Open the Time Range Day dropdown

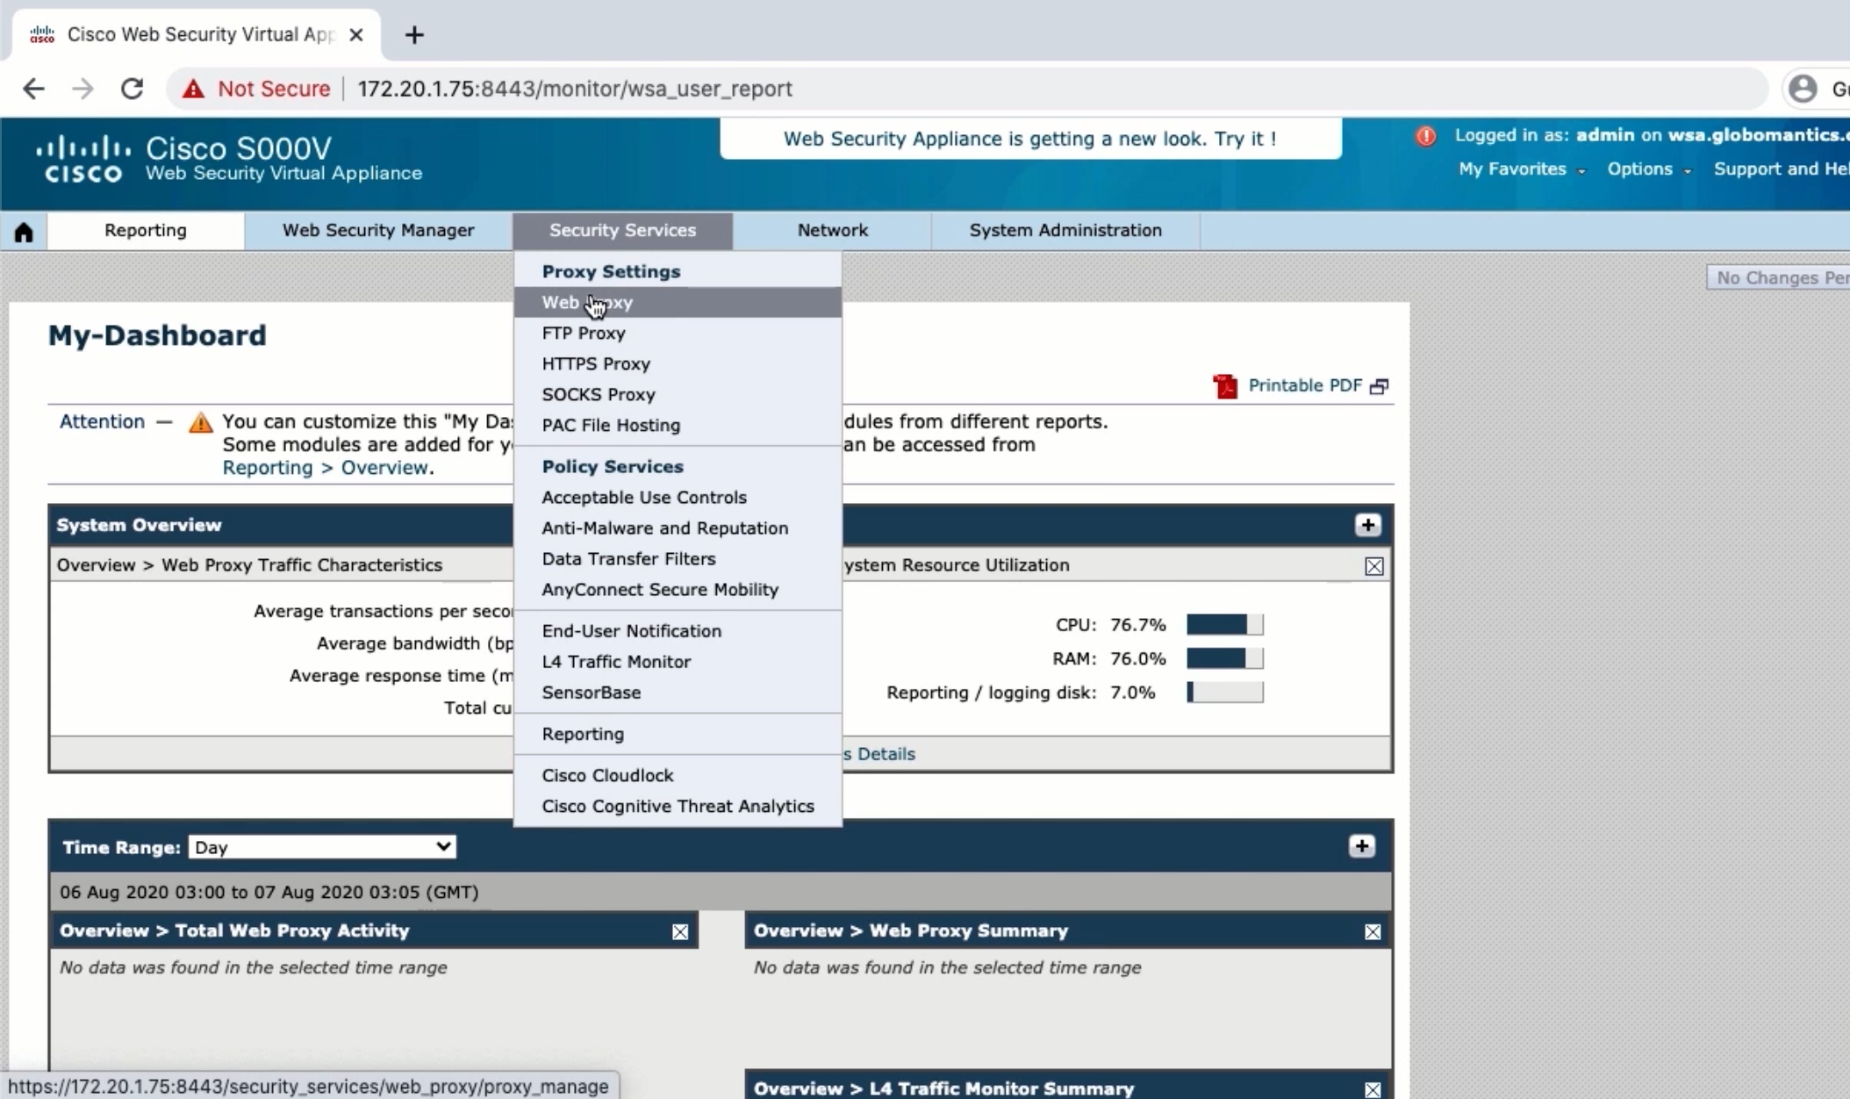(x=322, y=847)
